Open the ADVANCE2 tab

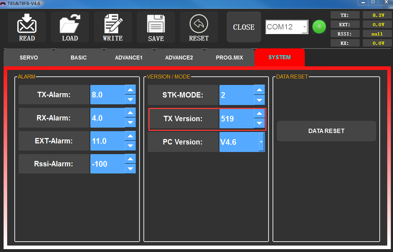coord(179,58)
